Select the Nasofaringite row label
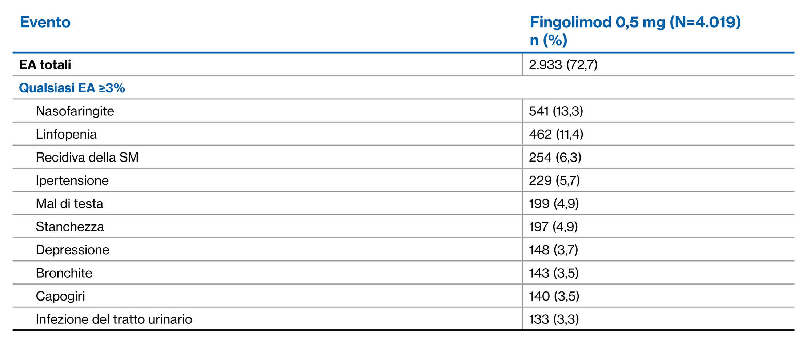The image size is (807, 350). [75, 111]
